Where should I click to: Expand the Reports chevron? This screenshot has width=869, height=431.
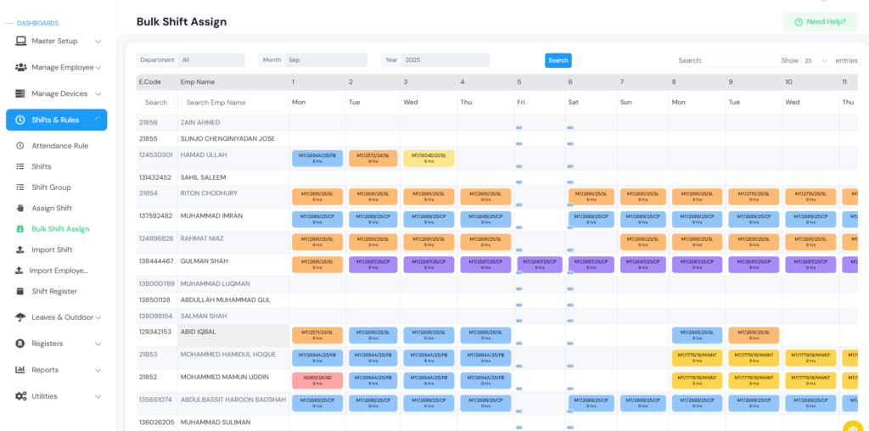(x=98, y=370)
